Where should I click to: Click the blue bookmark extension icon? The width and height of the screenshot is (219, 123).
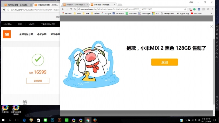(x=199, y=9)
